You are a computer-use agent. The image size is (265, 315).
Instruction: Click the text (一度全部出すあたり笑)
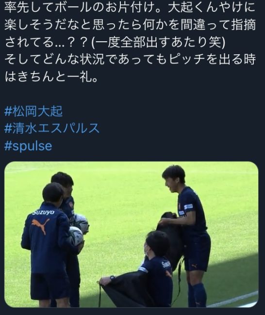coord(158,42)
